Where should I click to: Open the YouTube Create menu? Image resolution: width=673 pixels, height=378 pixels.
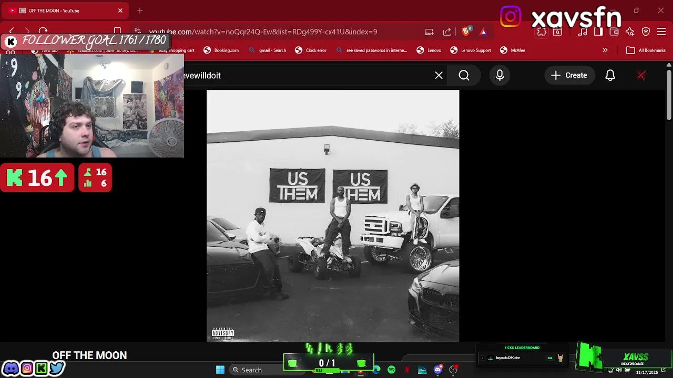point(569,76)
